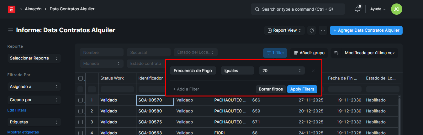This screenshot has width=423, height=135.
Task: Expand the Seleccionar Reporte dropdown
Action: click(34, 58)
